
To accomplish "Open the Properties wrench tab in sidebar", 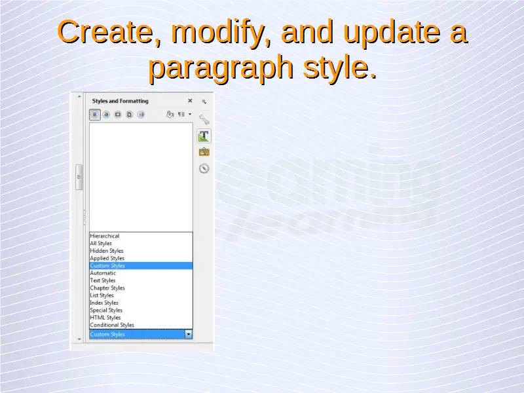I will [x=204, y=119].
